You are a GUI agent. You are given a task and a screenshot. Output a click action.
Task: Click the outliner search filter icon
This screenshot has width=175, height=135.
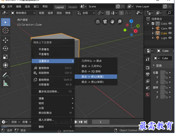169,13
